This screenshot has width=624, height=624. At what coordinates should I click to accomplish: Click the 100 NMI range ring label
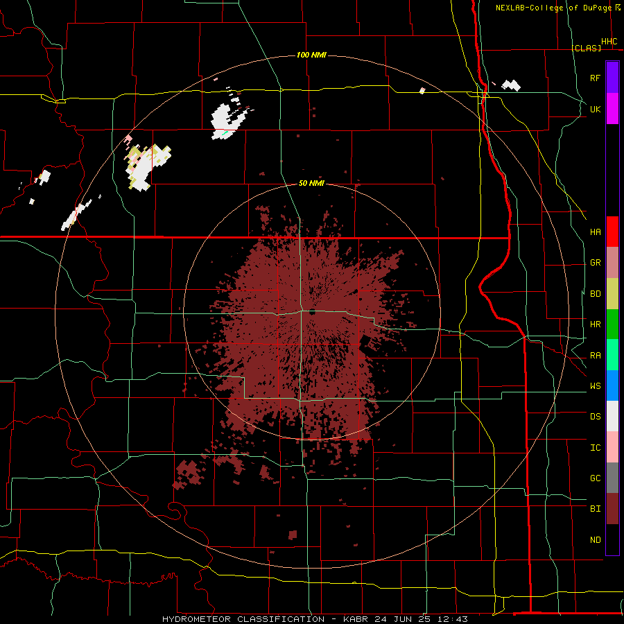click(311, 55)
